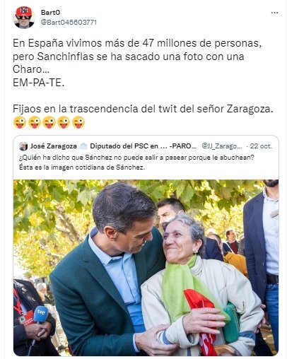The image size is (287, 359).
Task: Open the embedded photo of man and elderly woman
Action: [x=146, y=268]
